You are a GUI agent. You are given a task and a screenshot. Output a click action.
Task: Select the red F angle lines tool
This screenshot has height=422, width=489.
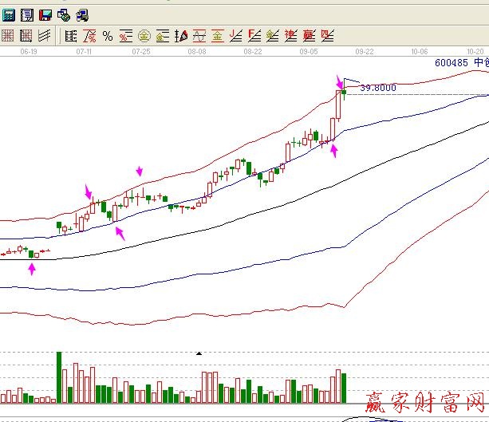pyautogui.click(x=254, y=35)
